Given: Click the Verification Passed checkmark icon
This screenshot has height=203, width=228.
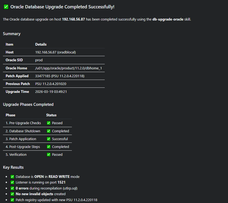Looking at the screenshot, I should click(49, 155).
